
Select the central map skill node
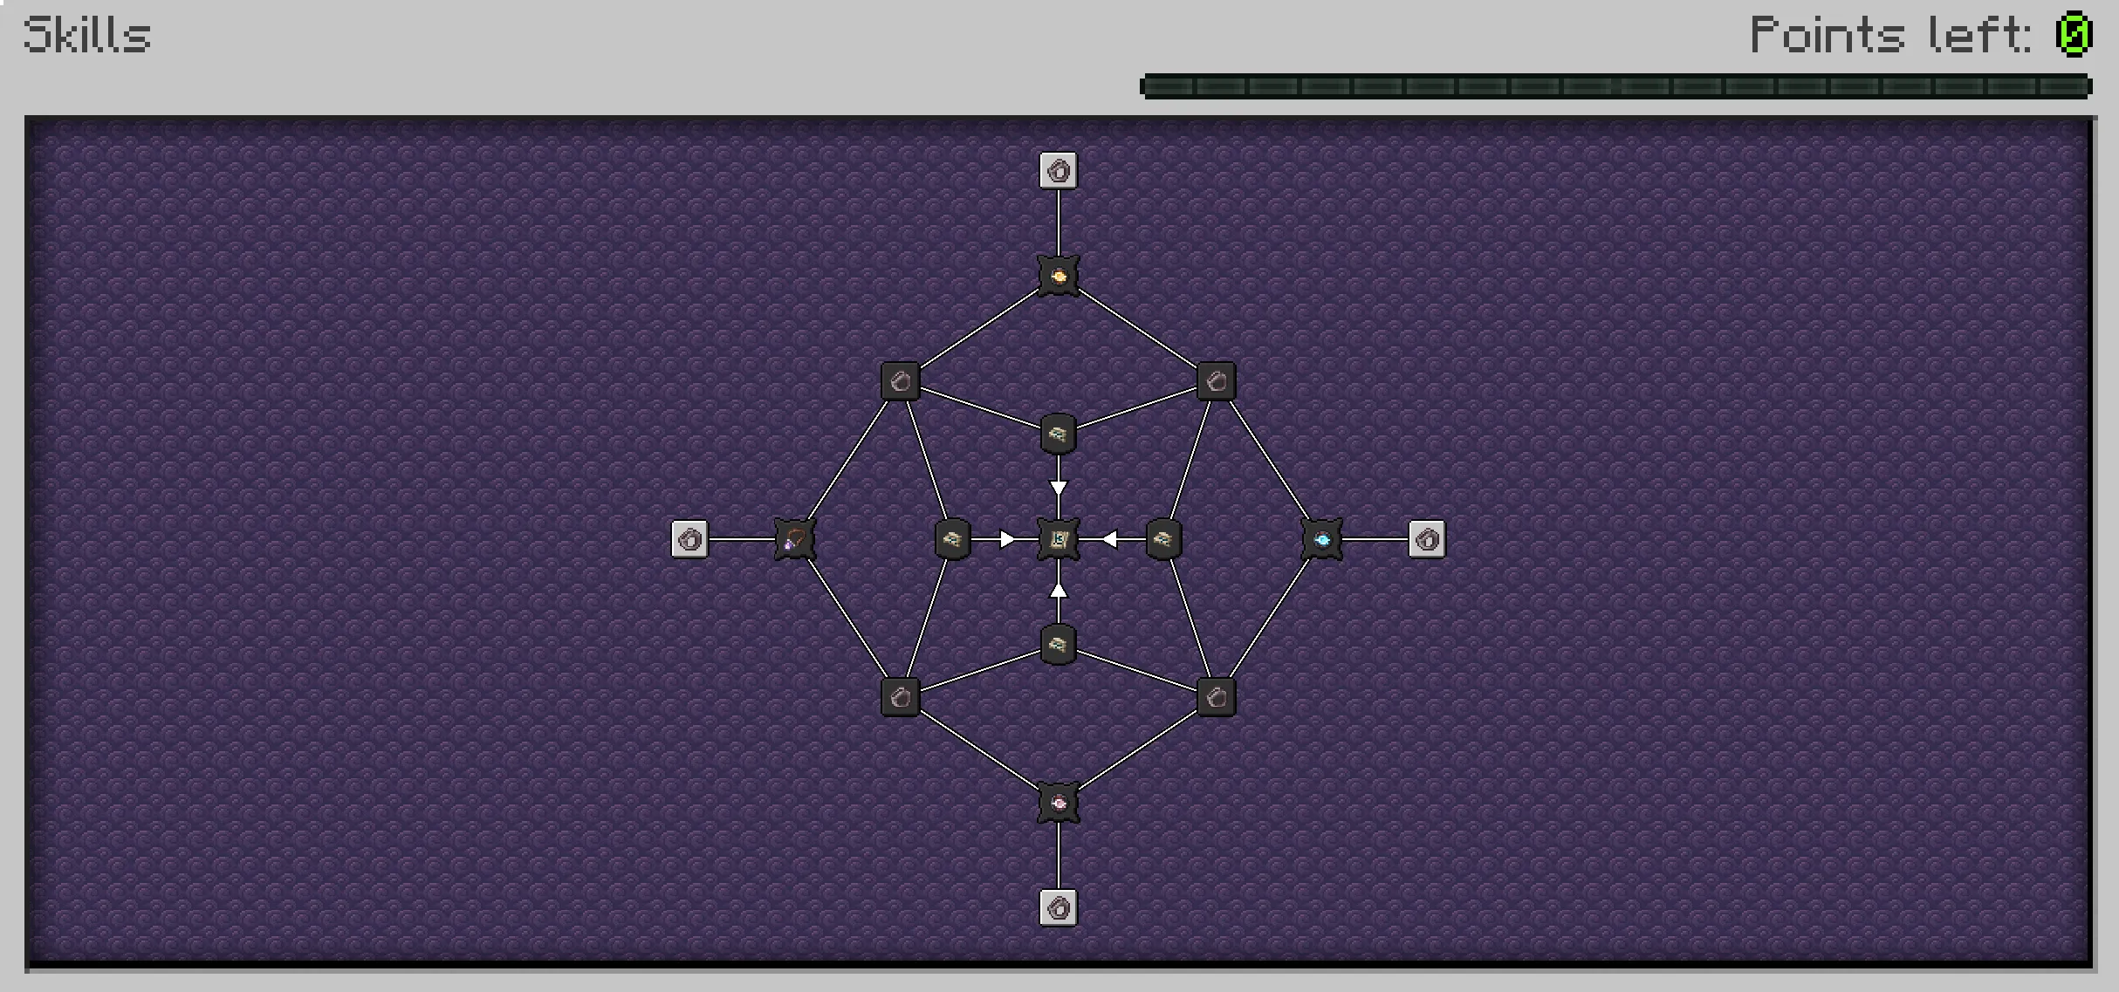[x=1059, y=538]
